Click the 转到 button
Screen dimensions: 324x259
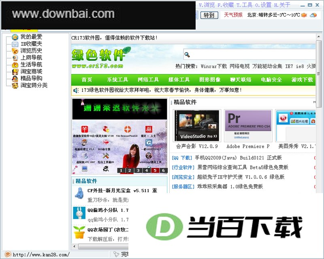[x=209, y=15]
